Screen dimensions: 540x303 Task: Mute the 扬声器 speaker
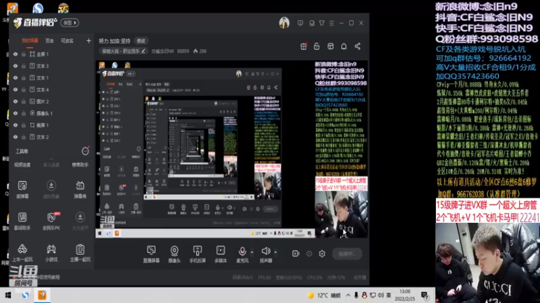265,255
